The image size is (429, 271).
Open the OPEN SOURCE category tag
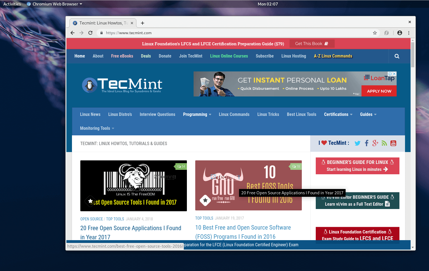(x=91, y=219)
